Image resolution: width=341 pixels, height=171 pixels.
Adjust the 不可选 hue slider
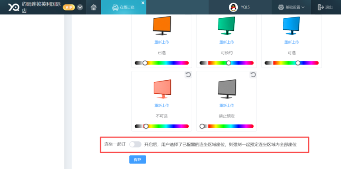(x=162, y=126)
